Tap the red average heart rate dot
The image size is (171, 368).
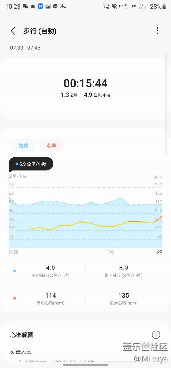[x=14, y=298]
